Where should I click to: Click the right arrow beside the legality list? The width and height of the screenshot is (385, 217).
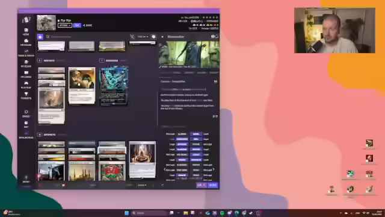[214, 169]
